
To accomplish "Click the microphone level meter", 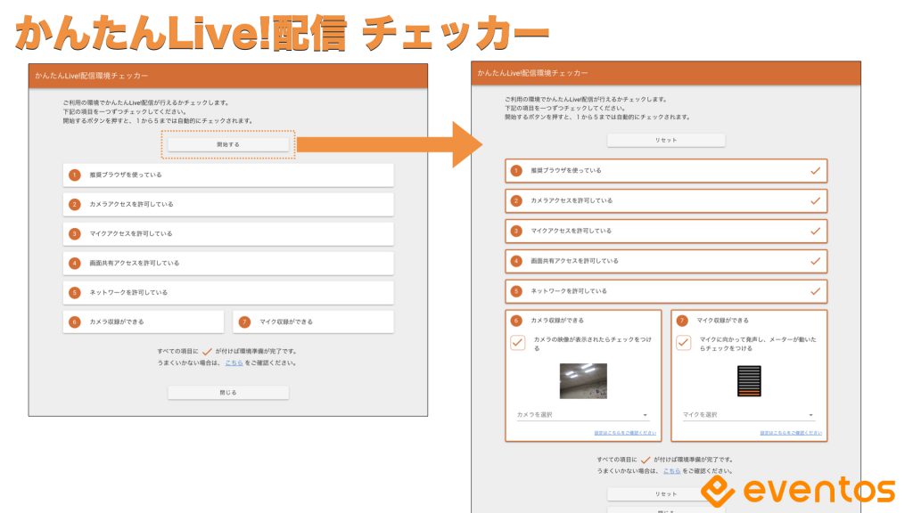I will (x=749, y=381).
